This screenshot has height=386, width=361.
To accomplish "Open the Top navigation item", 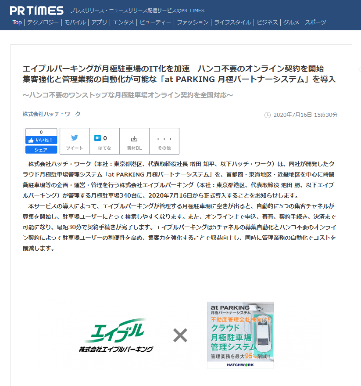I will click(17, 22).
